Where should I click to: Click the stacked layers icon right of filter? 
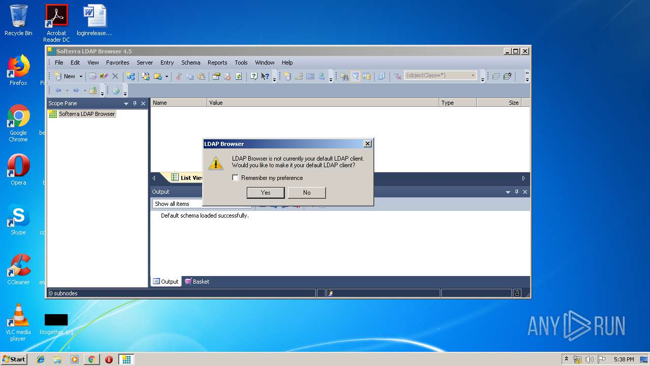tap(496, 76)
